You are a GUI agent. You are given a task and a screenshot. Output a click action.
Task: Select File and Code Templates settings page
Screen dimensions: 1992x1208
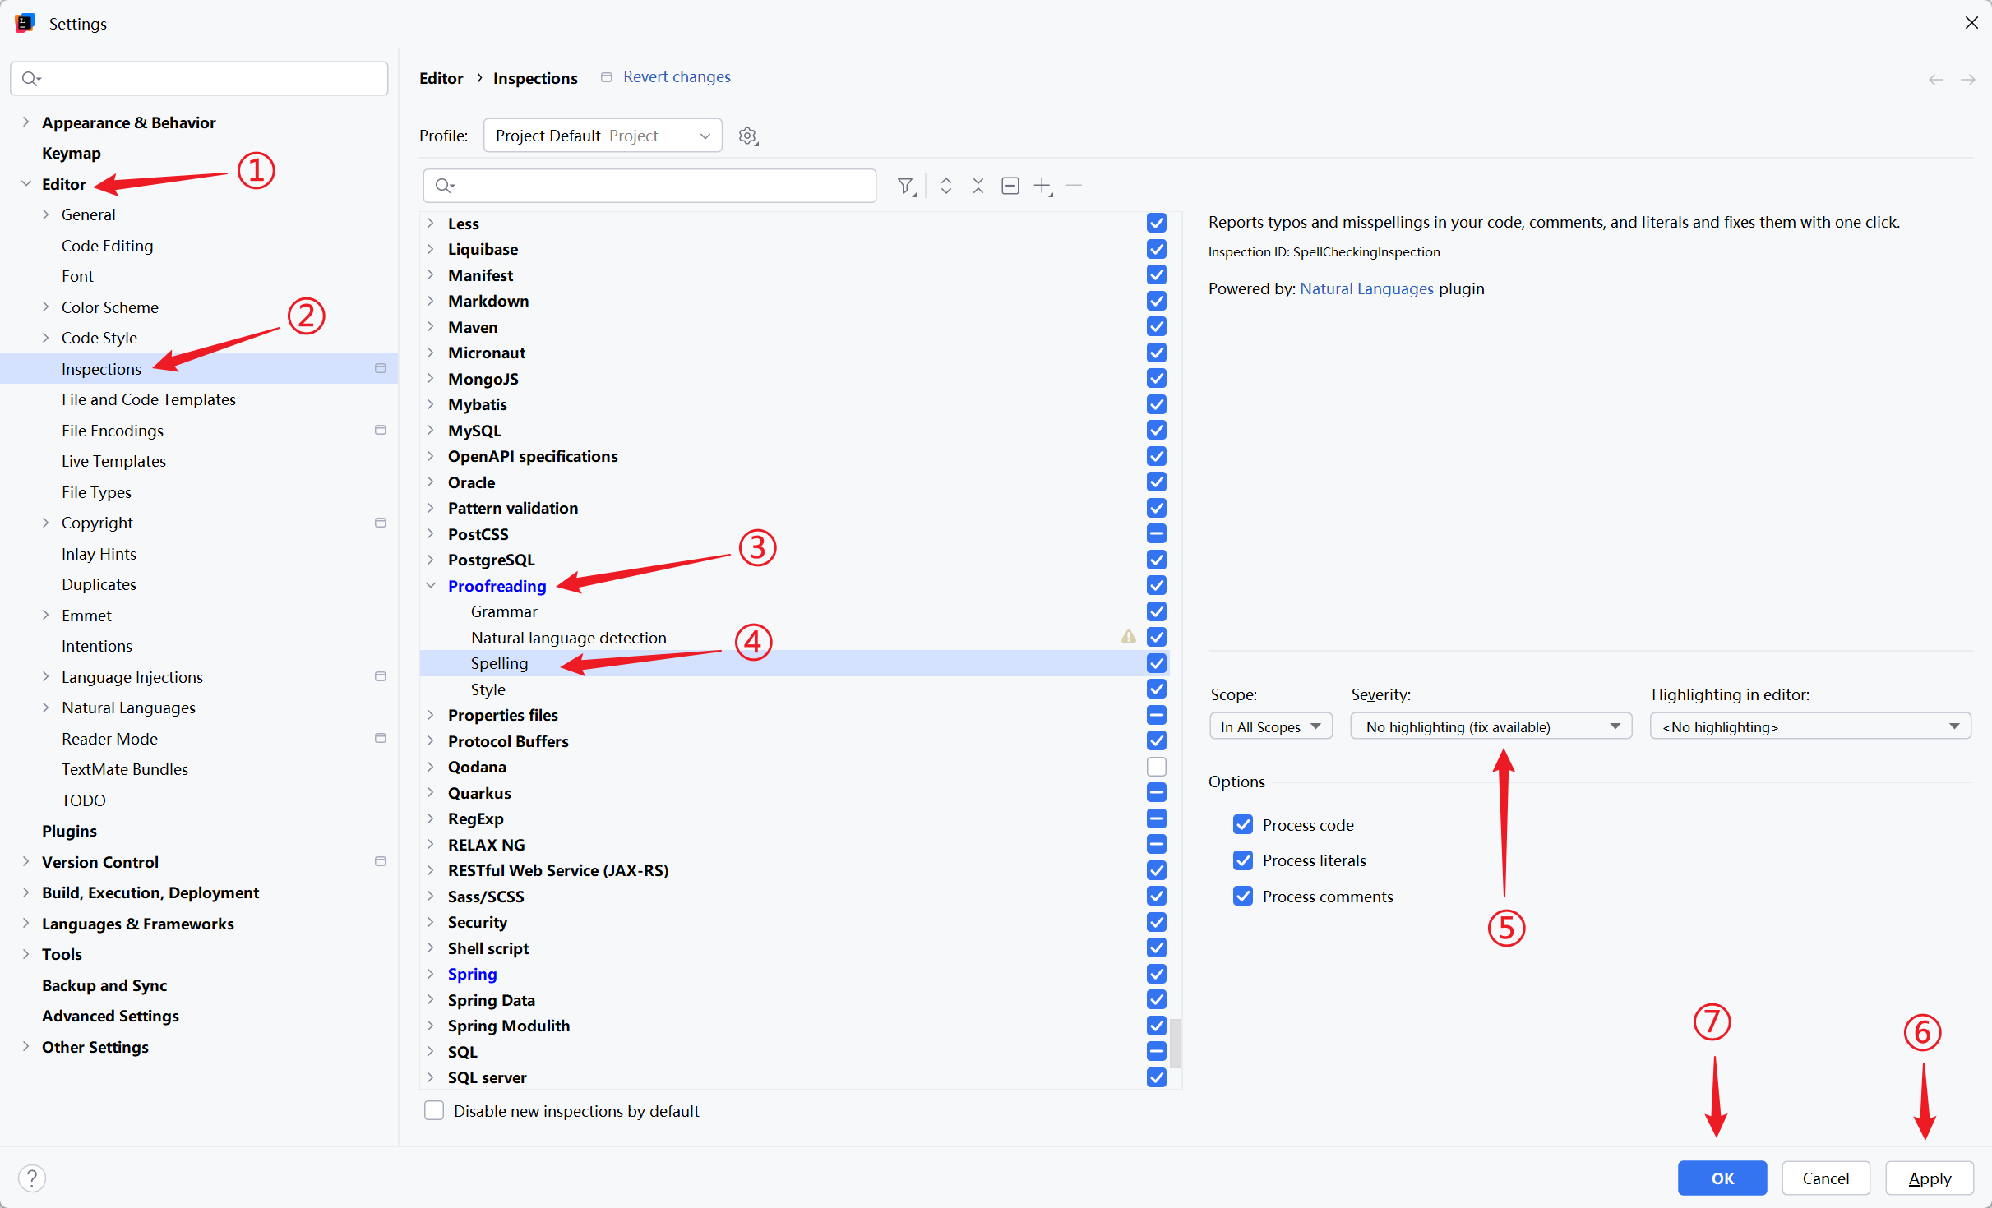pyautogui.click(x=148, y=399)
